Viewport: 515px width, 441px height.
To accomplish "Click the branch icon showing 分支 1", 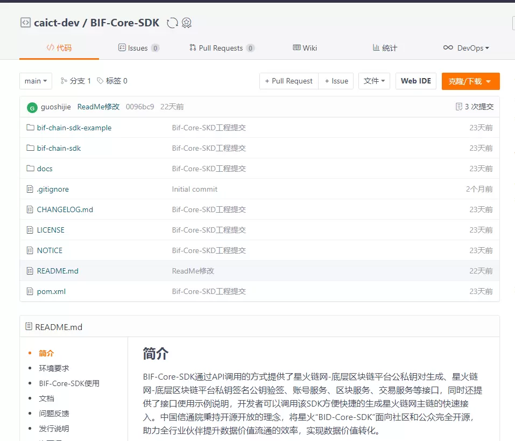I will 64,81.
